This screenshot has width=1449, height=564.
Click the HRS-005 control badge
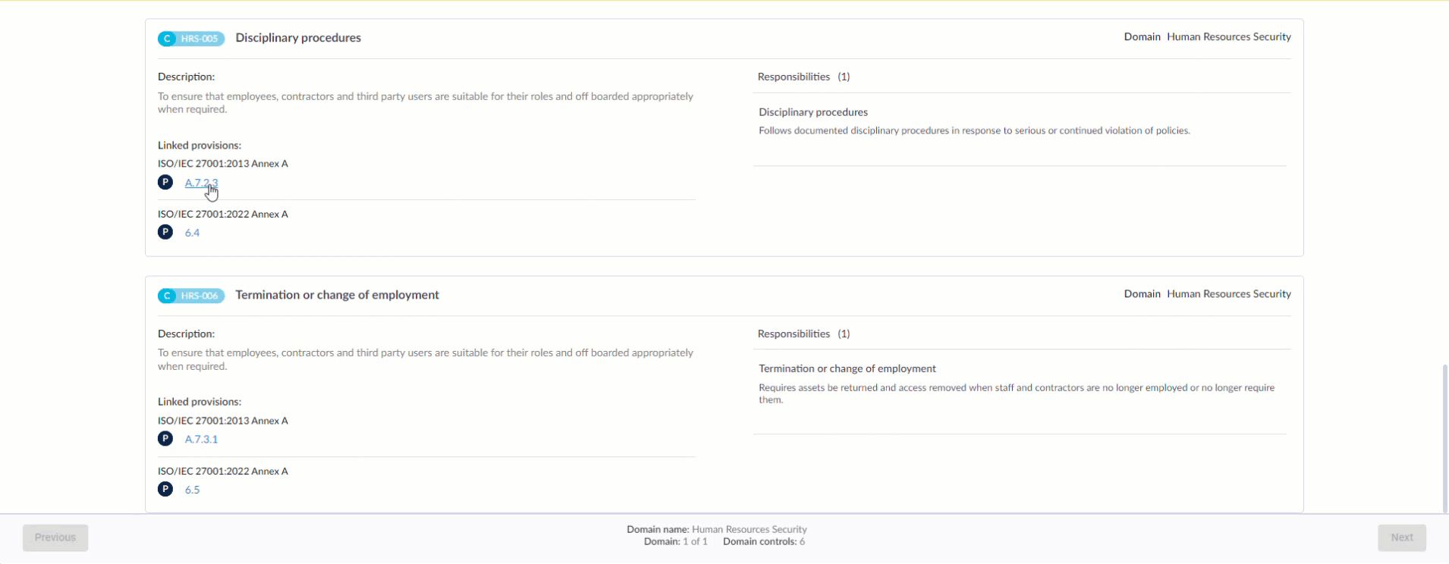click(191, 39)
